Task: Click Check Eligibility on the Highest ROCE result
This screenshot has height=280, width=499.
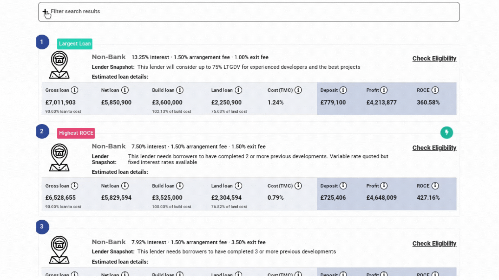Action: coord(434,148)
